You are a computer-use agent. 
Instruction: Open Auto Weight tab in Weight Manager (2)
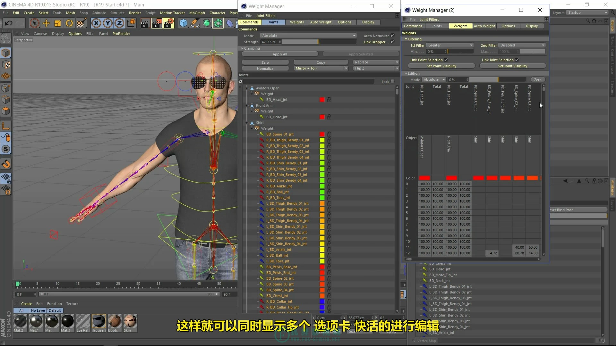(x=484, y=26)
